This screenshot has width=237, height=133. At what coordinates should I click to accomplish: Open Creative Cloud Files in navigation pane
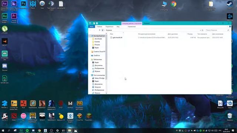point(98,52)
